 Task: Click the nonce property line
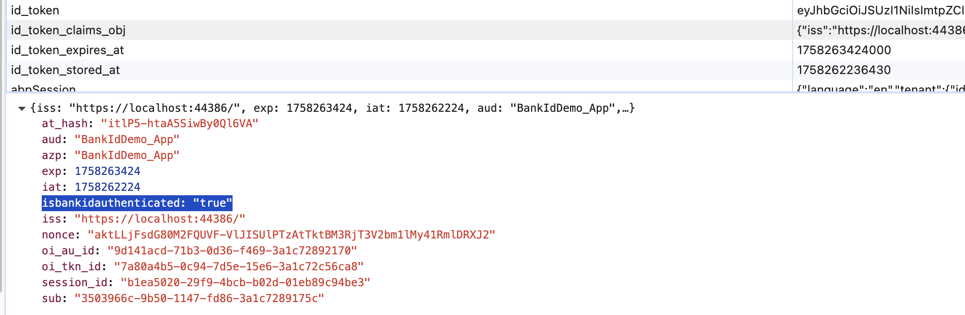268,235
